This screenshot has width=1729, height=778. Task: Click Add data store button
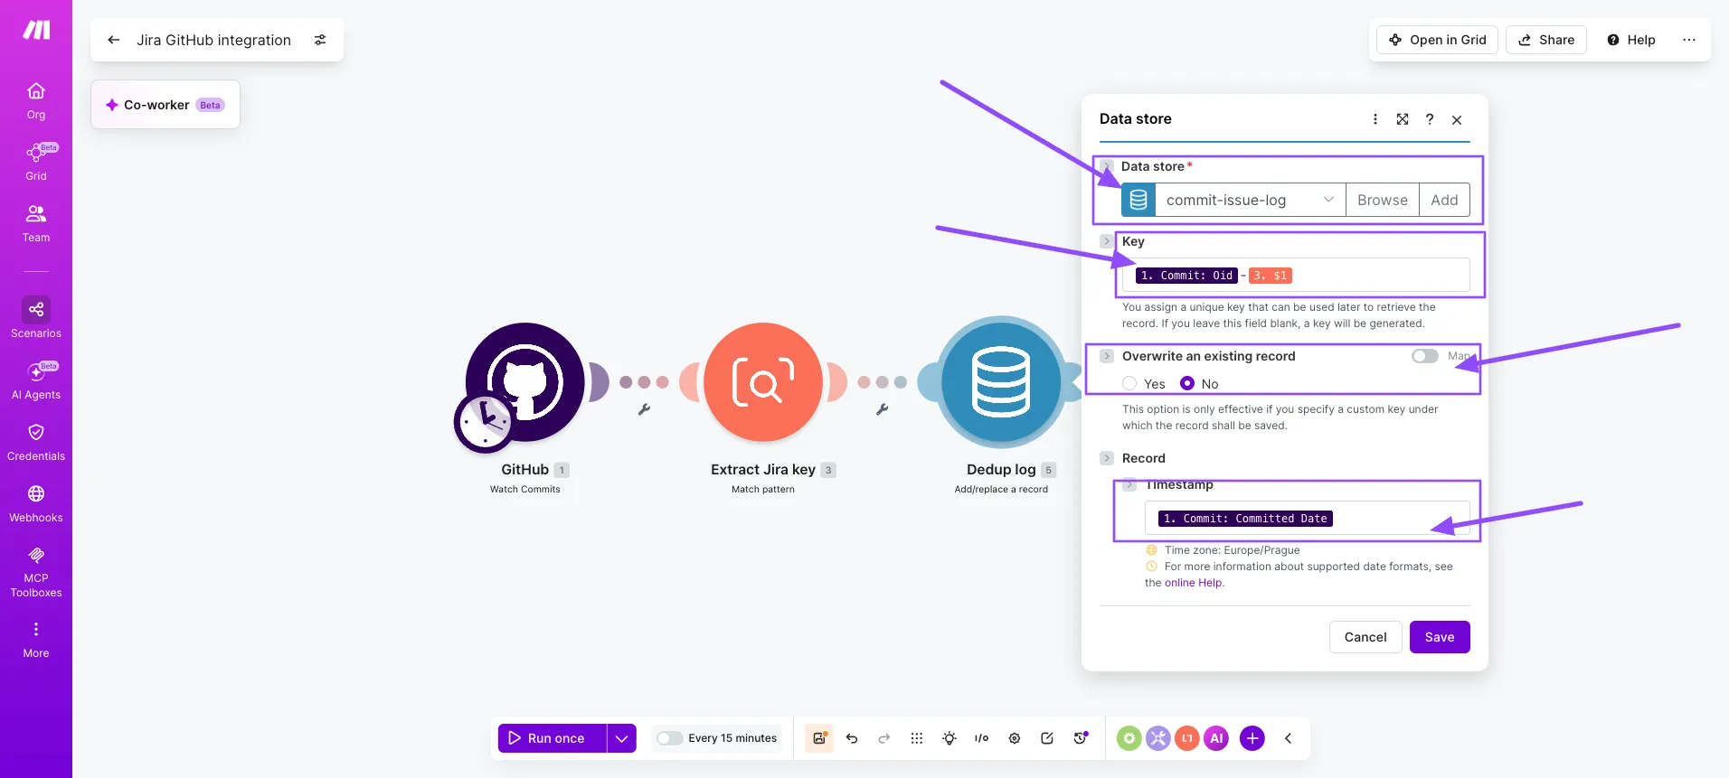[1444, 200]
